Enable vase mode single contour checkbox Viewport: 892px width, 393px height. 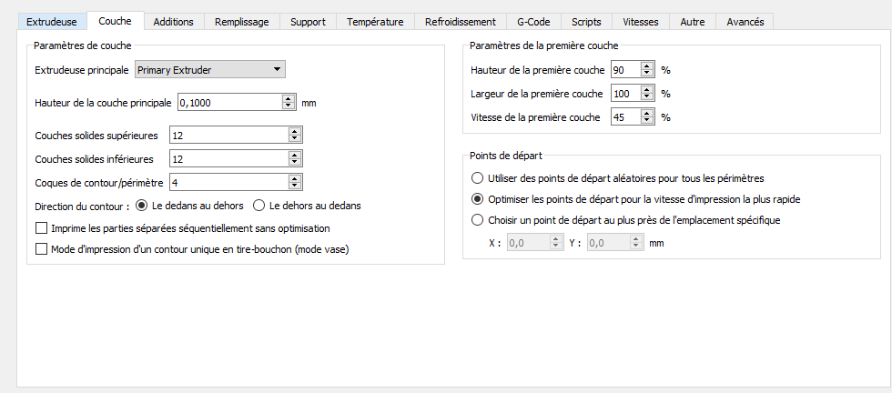coord(41,248)
